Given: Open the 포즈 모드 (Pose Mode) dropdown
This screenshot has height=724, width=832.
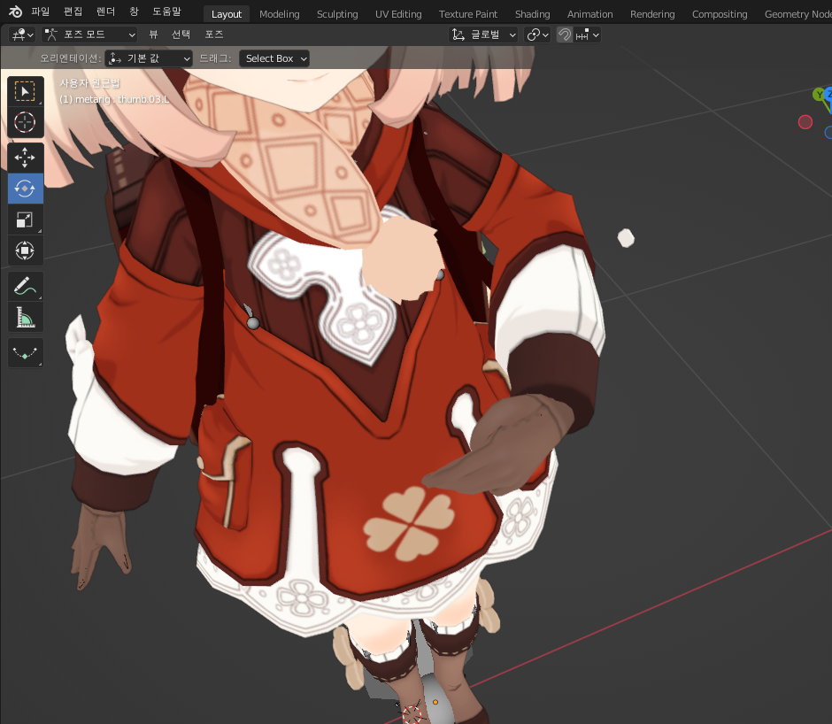Looking at the screenshot, I should [89, 35].
